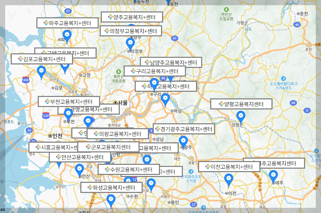Select the 안산고용복지+센터 label

80,157
